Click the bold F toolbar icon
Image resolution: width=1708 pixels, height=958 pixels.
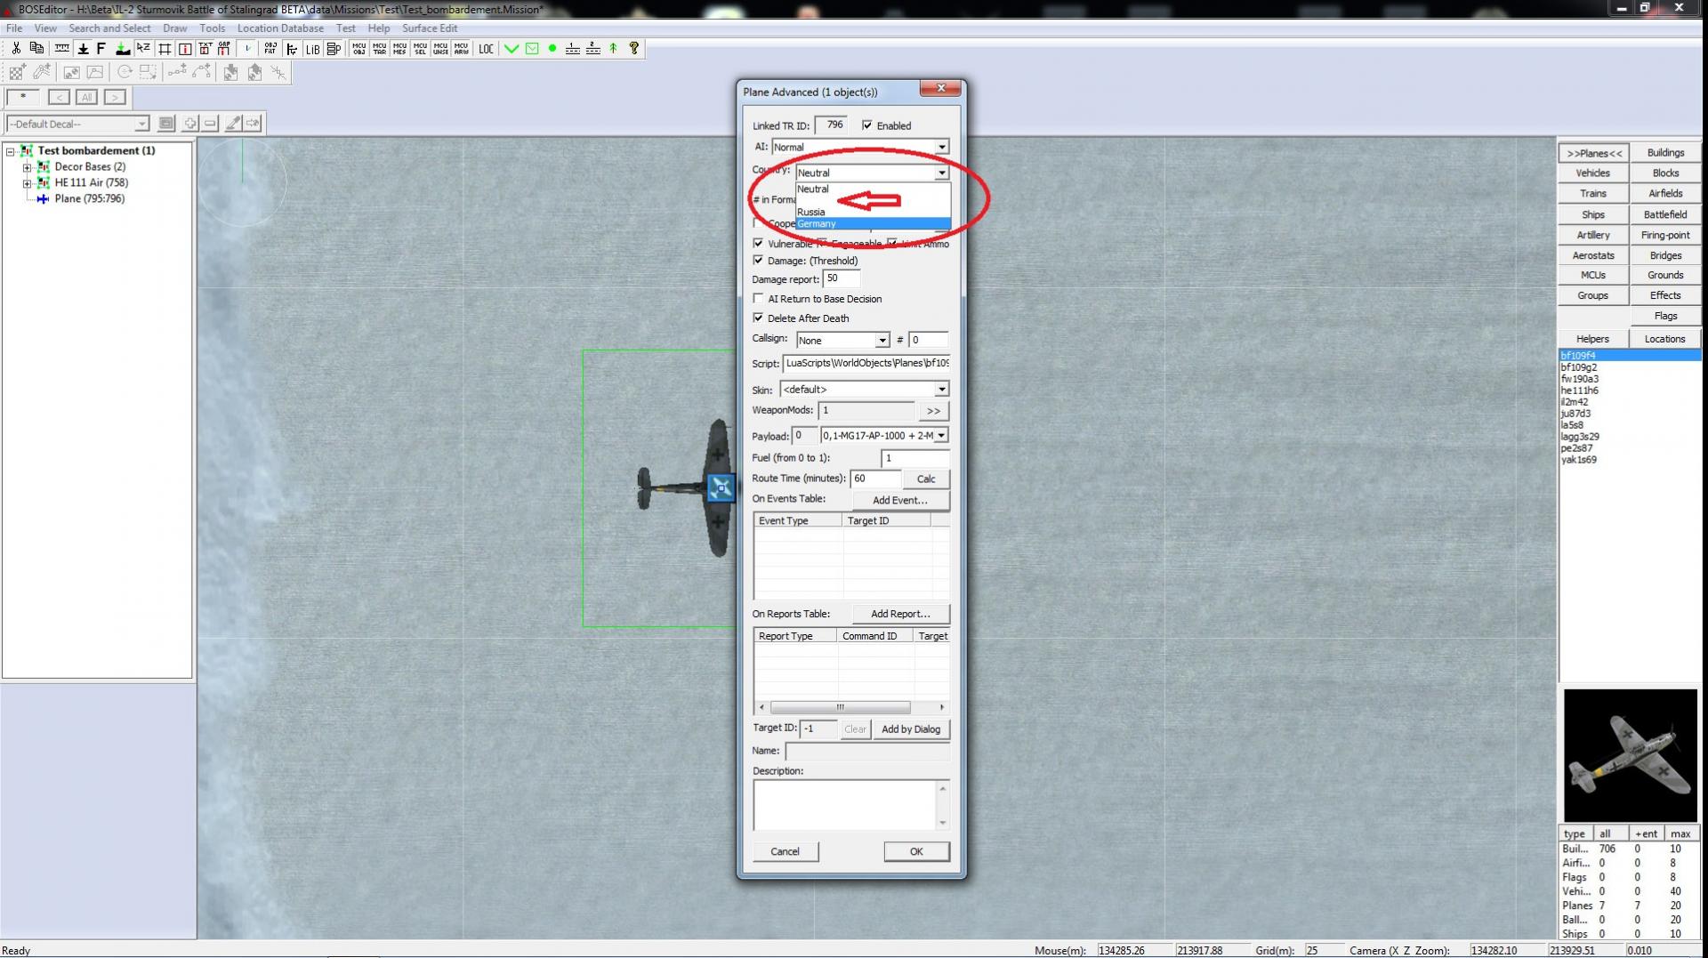click(x=101, y=49)
